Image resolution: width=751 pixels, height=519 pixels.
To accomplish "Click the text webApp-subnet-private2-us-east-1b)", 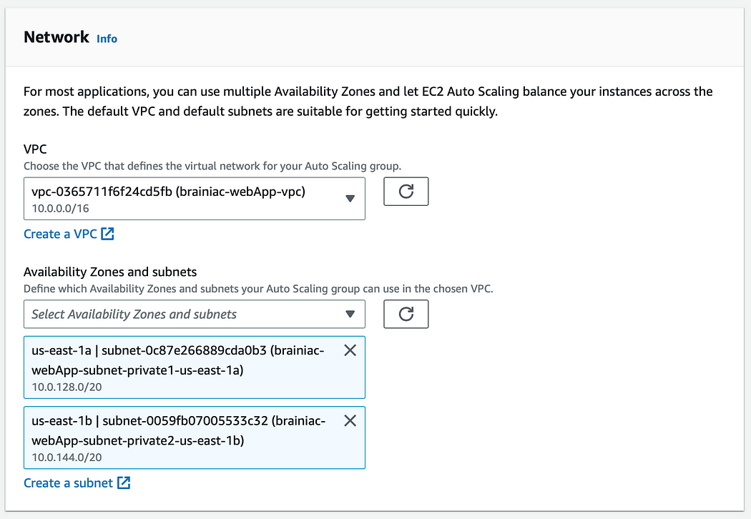I will point(138,440).
